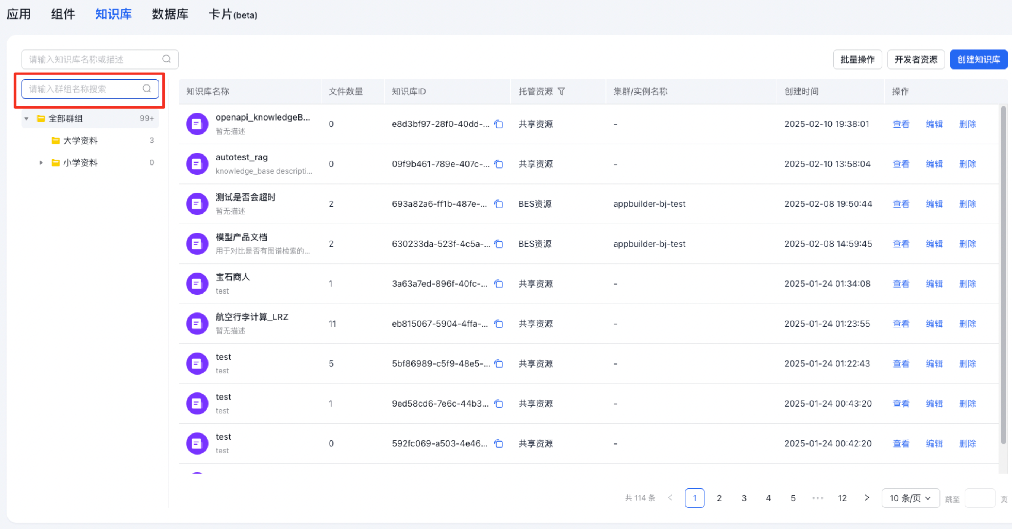Focus the group name search field
Screen dimensions: 1012x529
(x=90, y=89)
